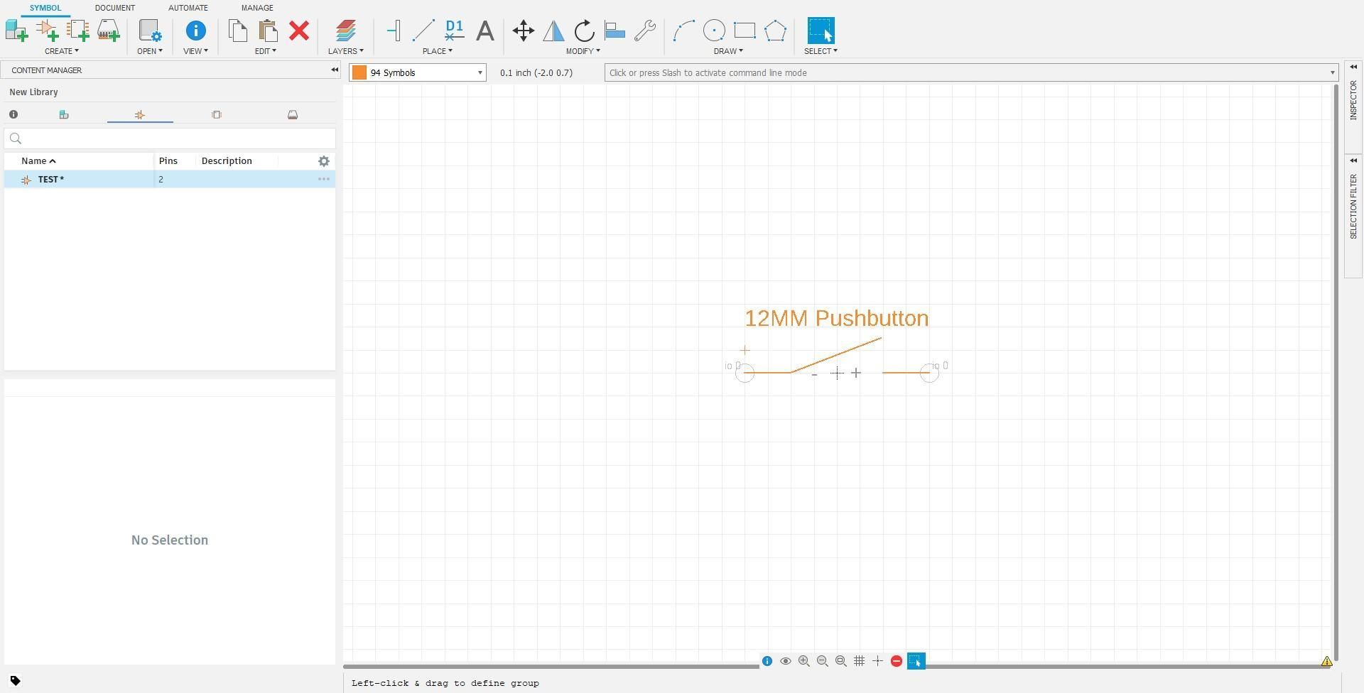Open the MANAGE ribbon tab
Screen dimensions: 1364x693
coord(256,8)
